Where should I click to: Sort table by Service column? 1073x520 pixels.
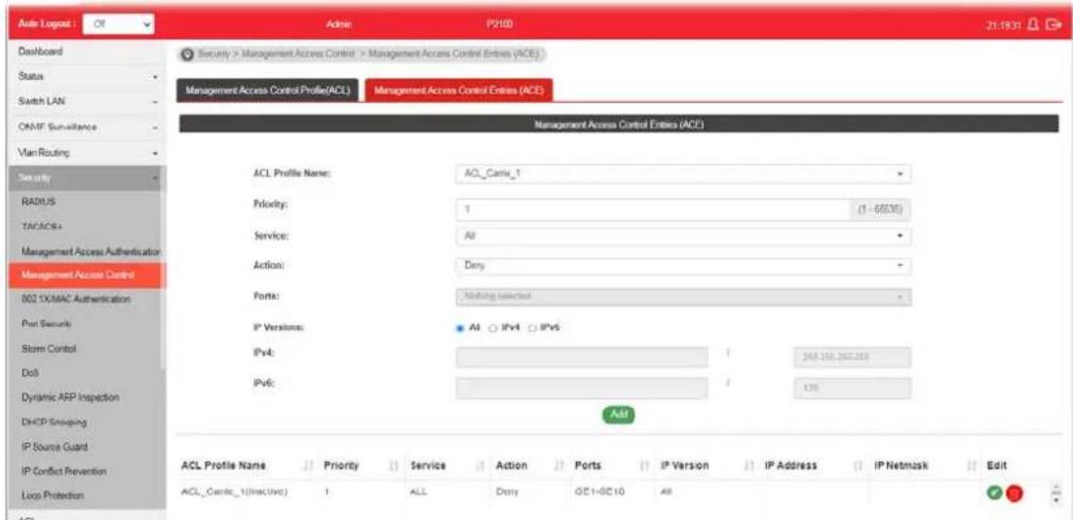(x=480, y=466)
